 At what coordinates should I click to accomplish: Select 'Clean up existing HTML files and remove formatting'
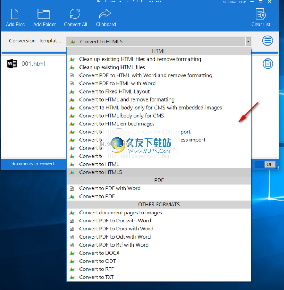pyautogui.click(x=159, y=59)
